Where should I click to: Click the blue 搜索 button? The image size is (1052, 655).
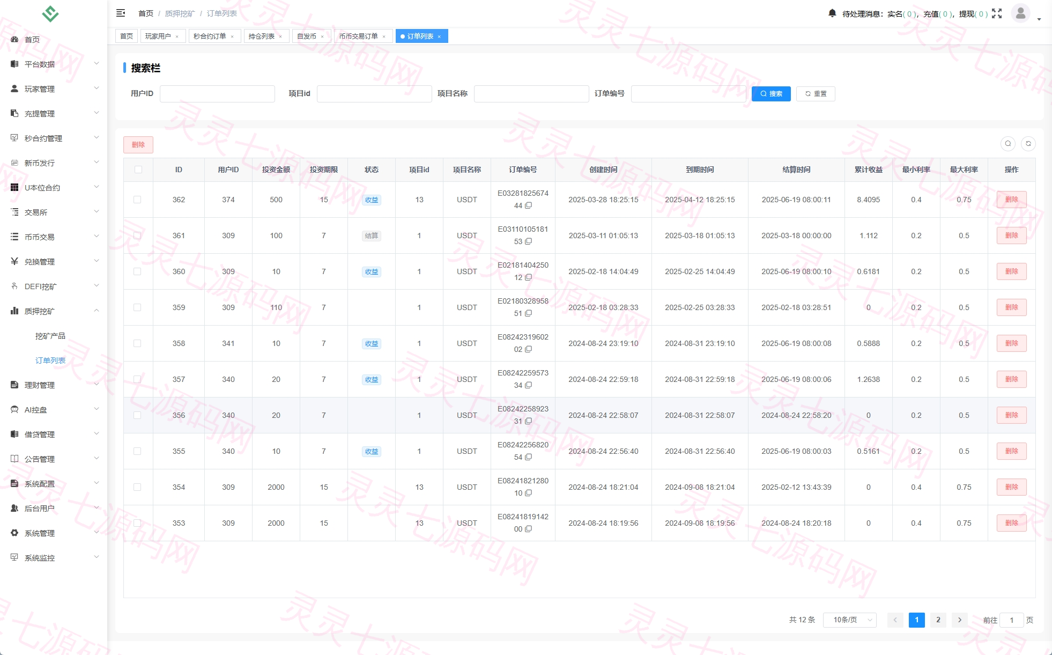(x=771, y=93)
